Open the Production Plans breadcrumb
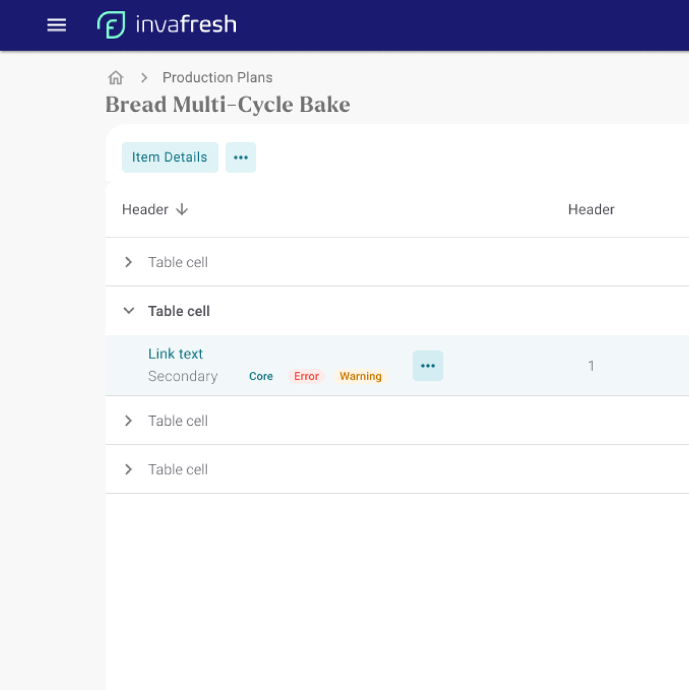This screenshot has width=689, height=690. tap(217, 78)
